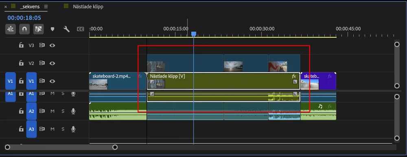Click right handle of horizontal zoom scrollbar
Screen dimensions: 407x157
tap(115, 147)
